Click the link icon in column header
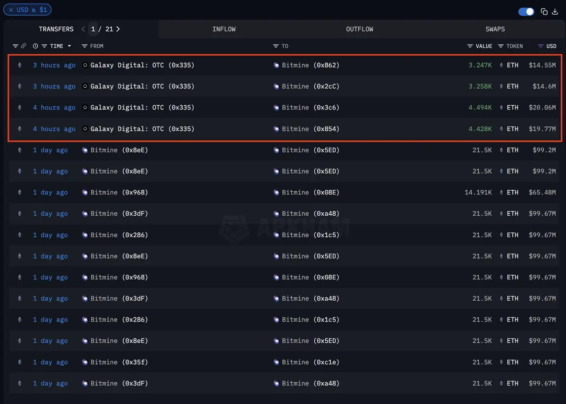Viewport: 566px width, 404px height. pos(24,46)
